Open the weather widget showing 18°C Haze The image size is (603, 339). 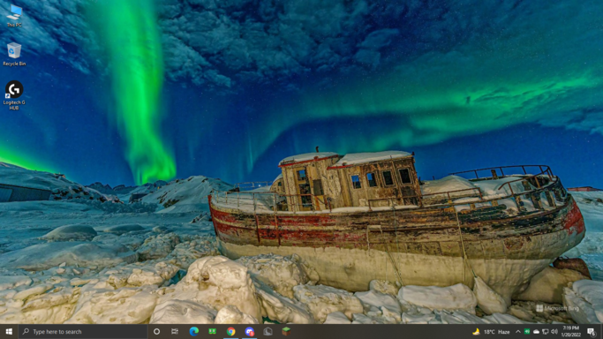[x=492, y=332]
